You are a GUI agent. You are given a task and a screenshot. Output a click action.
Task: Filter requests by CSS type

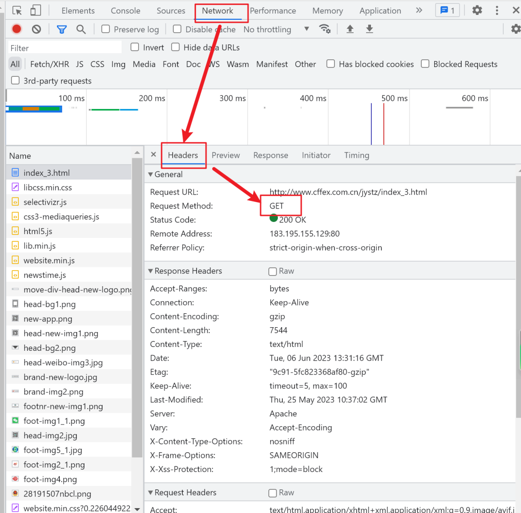(x=97, y=64)
